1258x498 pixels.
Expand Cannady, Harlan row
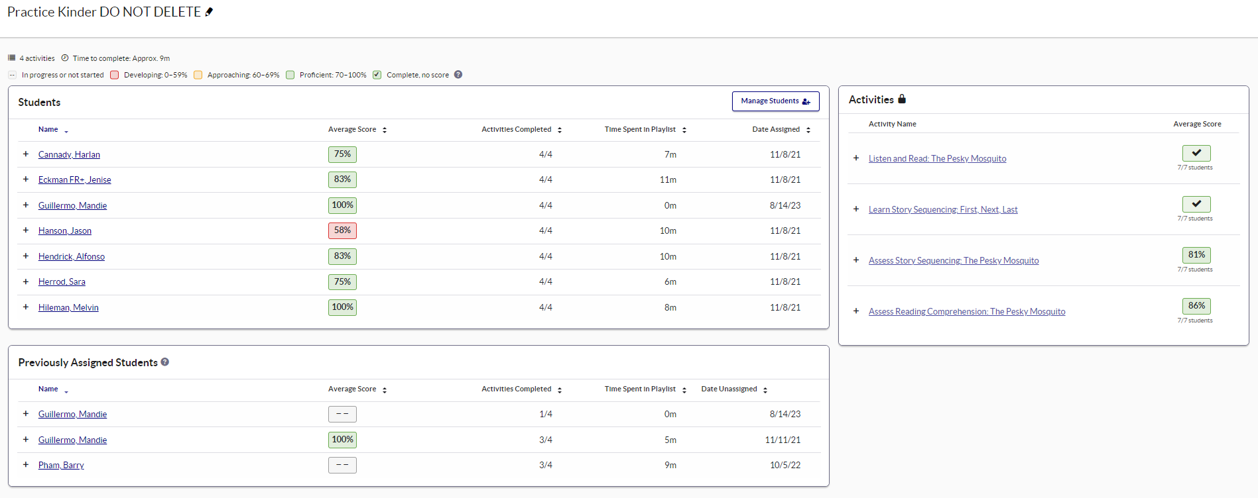click(x=26, y=154)
